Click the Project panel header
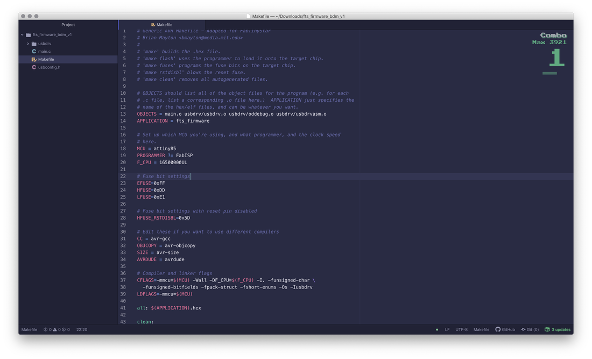Viewport: 592px width, 359px height. (68, 25)
